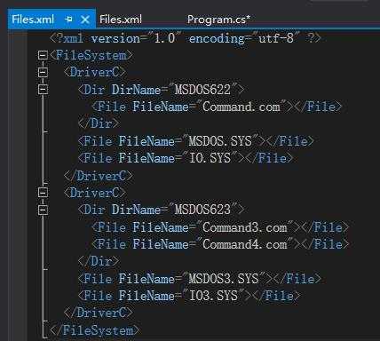Click the "Command.com" file name value
The image size is (380, 341).
(241, 107)
